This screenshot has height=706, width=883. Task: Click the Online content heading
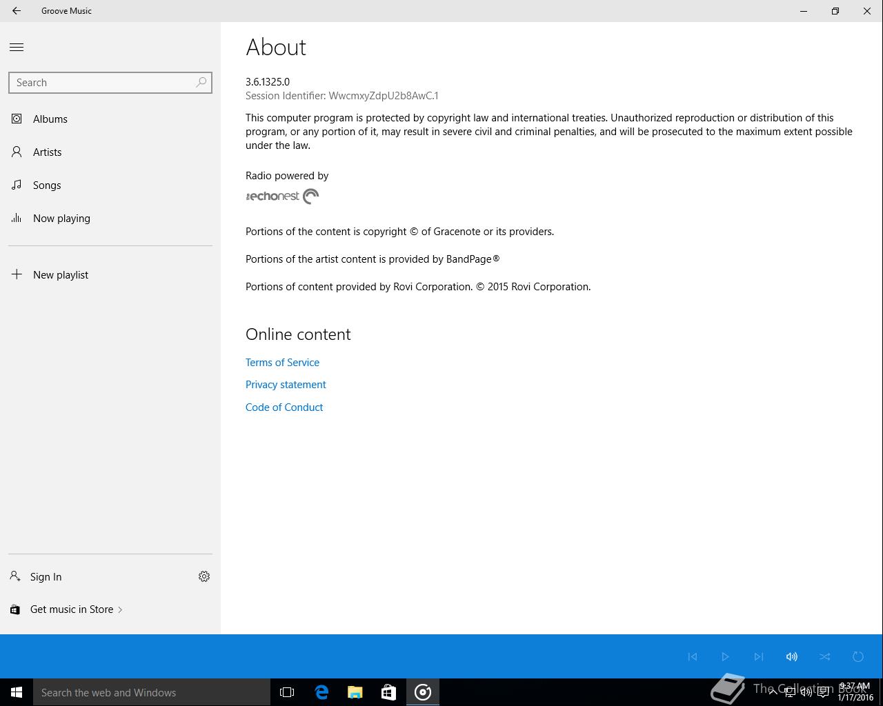(x=298, y=334)
